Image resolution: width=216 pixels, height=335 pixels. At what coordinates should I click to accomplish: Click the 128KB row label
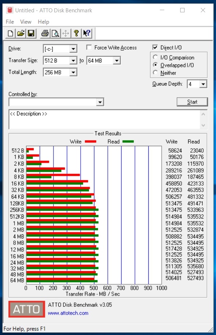pos(17,203)
